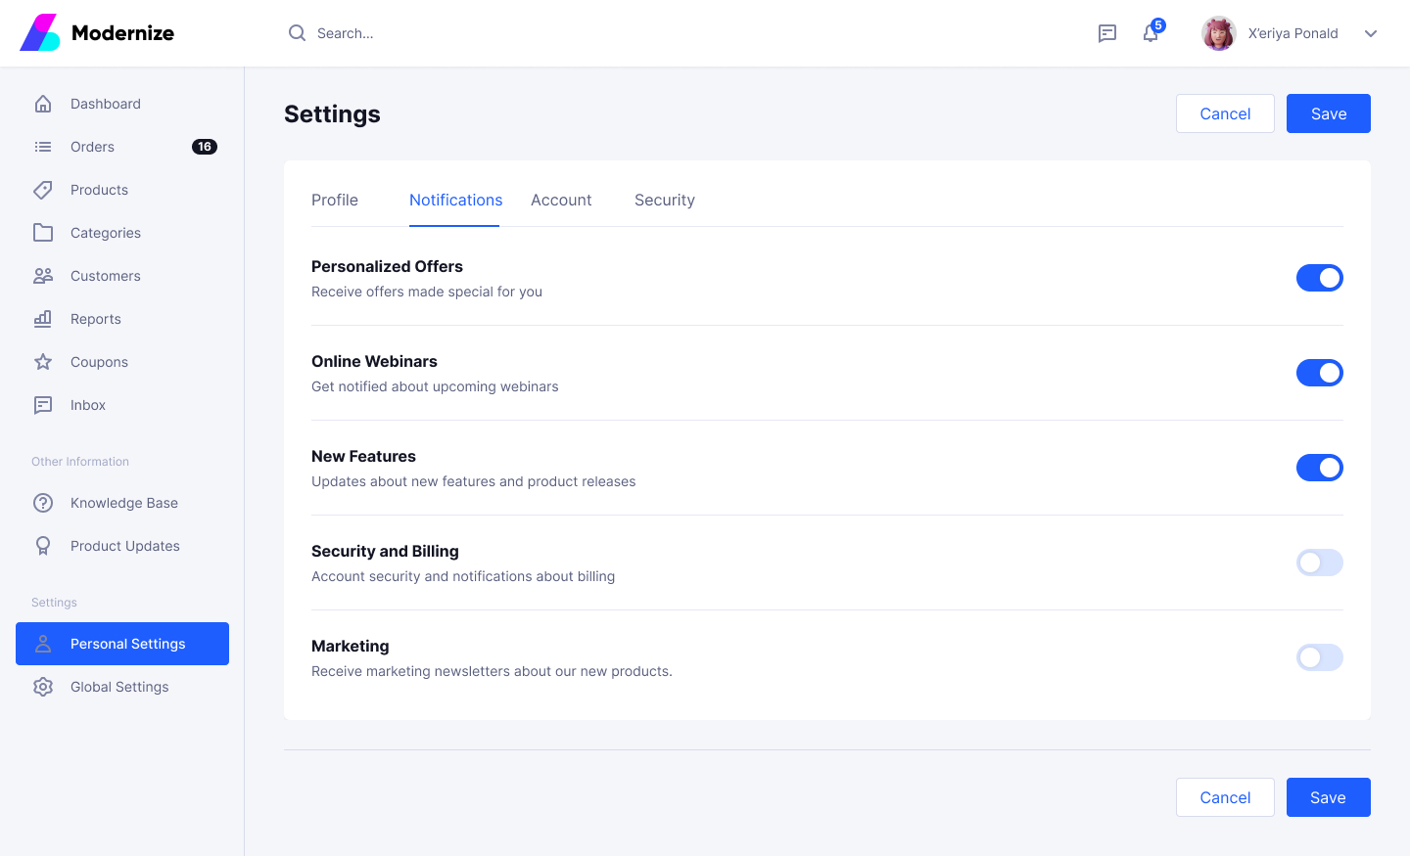Enable the Marketing newsletters toggle
This screenshot has height=856, width=1410.
coord(1320,657)
